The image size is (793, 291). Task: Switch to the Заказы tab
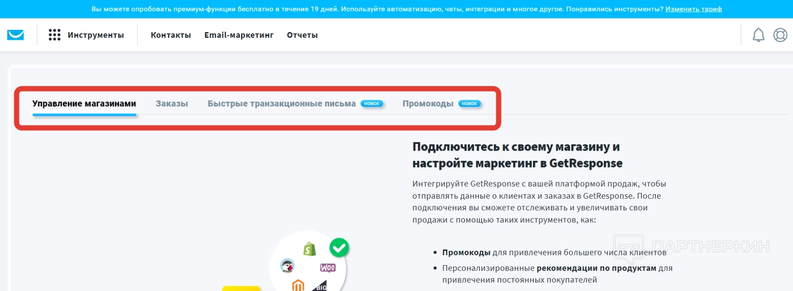pos(172,104)
